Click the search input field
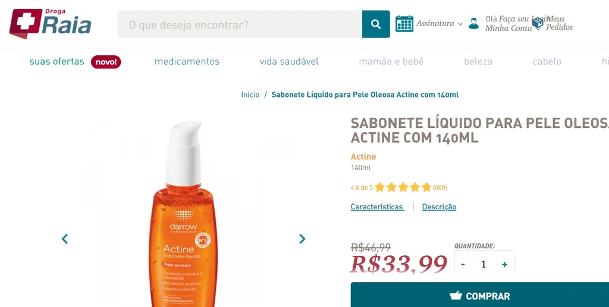Image resolution: width=609 pixels, height=307 pixels. pos(240,24)
